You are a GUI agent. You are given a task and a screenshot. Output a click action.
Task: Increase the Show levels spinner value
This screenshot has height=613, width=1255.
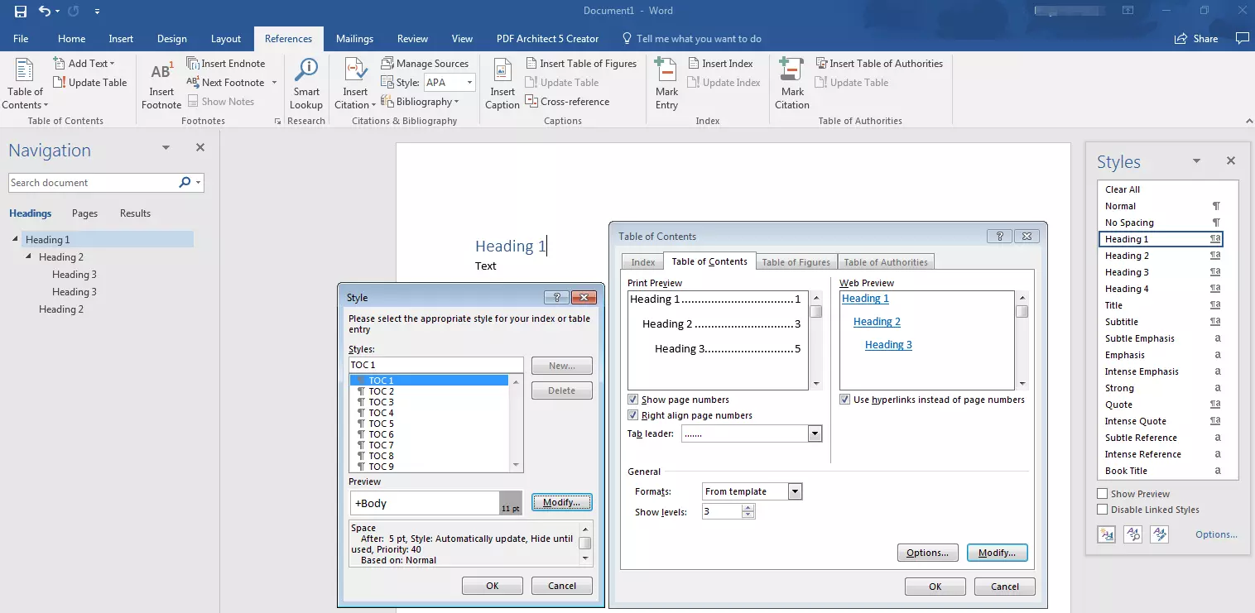pyautogui.click(x=748, y=508)
